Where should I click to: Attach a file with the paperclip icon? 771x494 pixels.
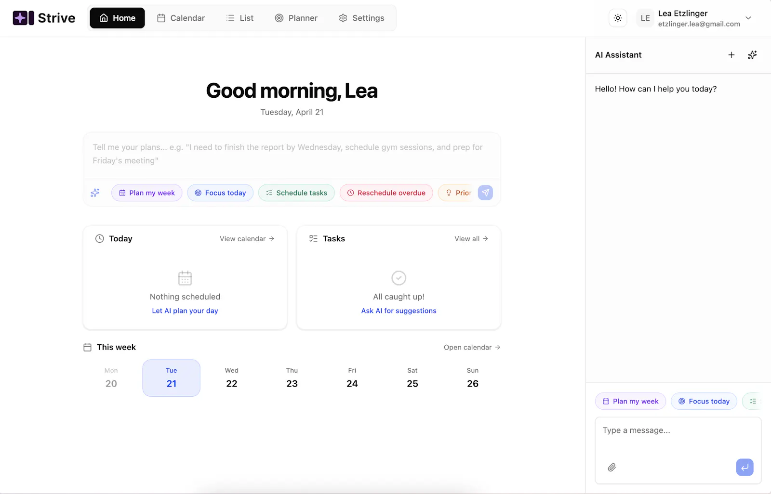click(612, 468)
